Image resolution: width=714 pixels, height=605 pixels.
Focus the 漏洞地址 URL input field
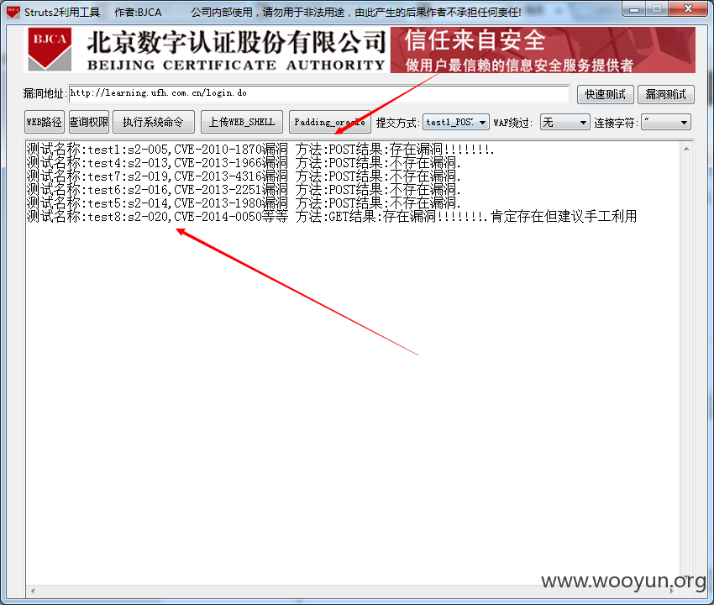tap(318, 94)
